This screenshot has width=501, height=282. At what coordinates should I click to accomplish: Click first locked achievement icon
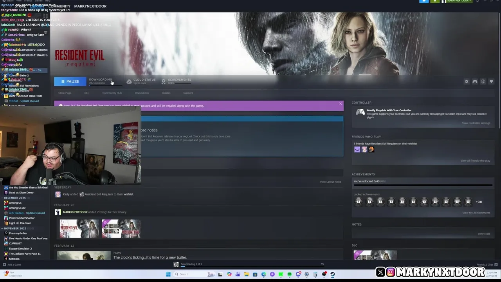359,202
